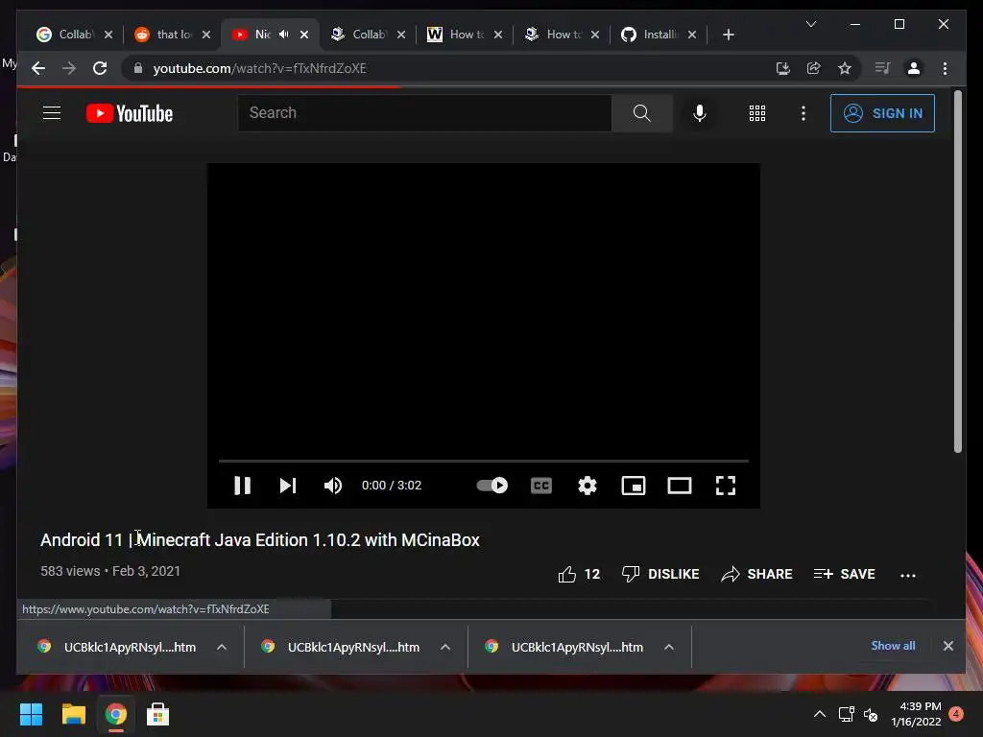Expand options for second downloaded htm file
The image size is (983, 737).
tap(445, 647)
